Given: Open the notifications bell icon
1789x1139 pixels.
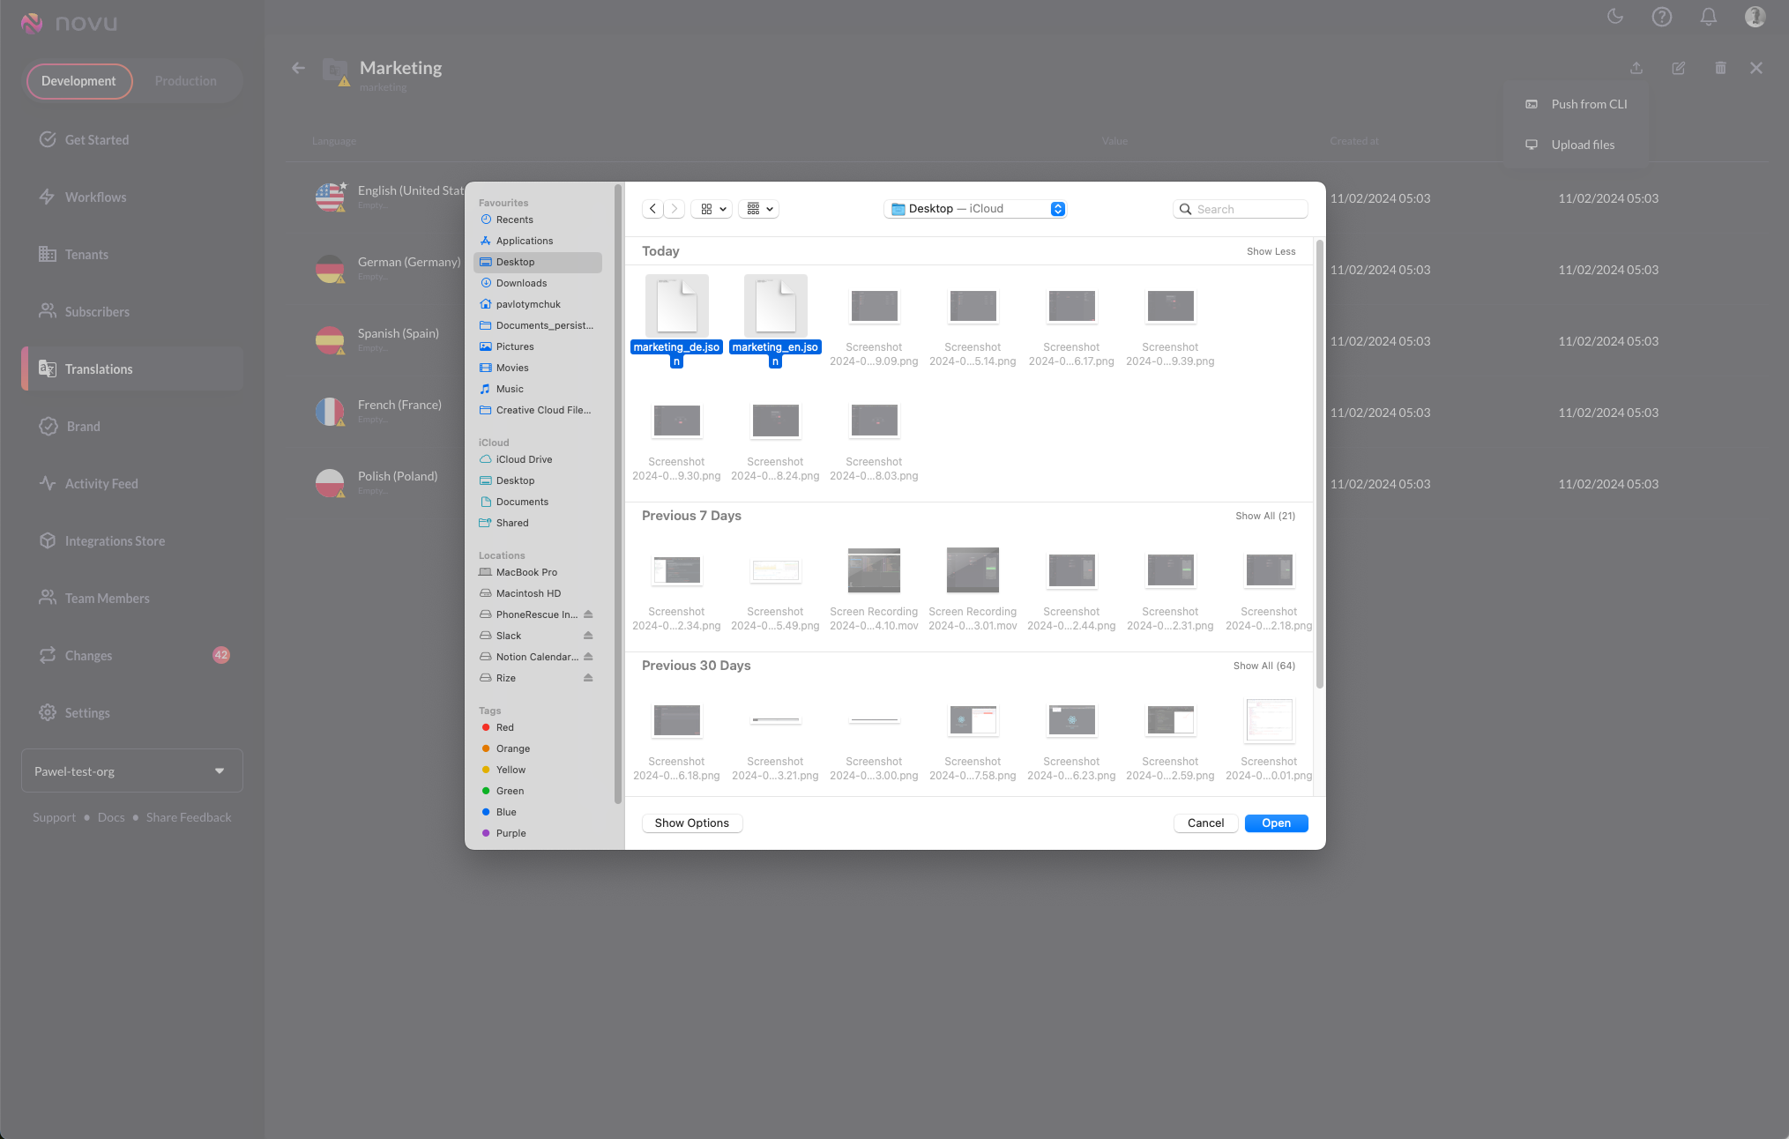Looking at the screenshot, I should coord(1708,17).
